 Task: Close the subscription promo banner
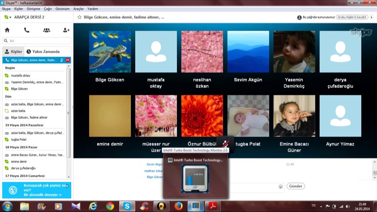pyautogui.click(x=67, y=186)
